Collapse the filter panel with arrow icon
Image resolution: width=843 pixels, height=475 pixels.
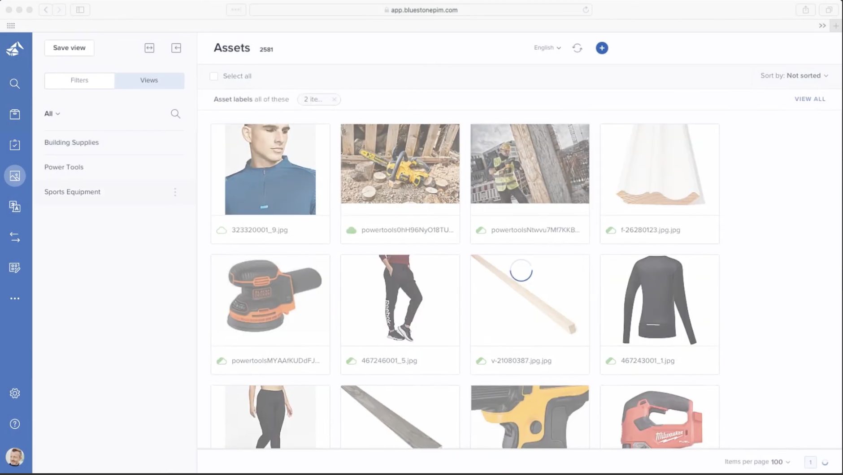coord(176,48)
